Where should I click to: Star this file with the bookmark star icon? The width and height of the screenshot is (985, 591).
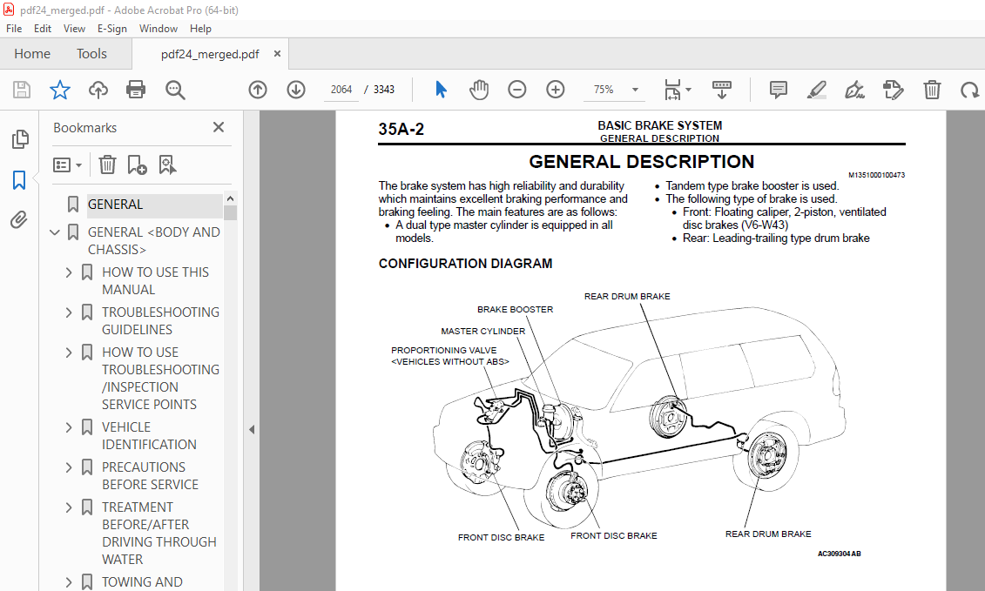click(x=59, y=90)
